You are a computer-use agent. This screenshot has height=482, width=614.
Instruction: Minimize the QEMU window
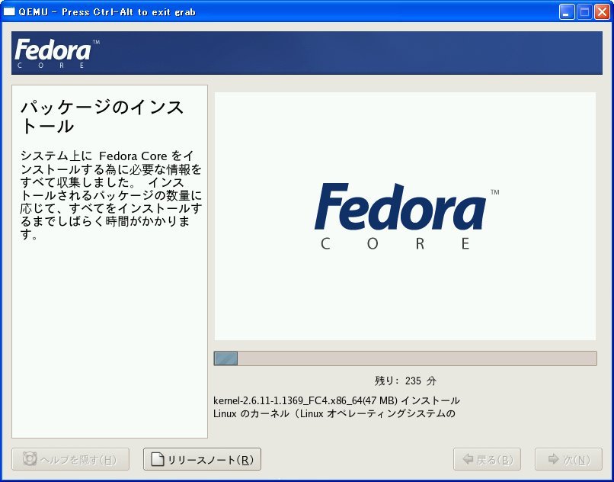[x=567, y=12]
